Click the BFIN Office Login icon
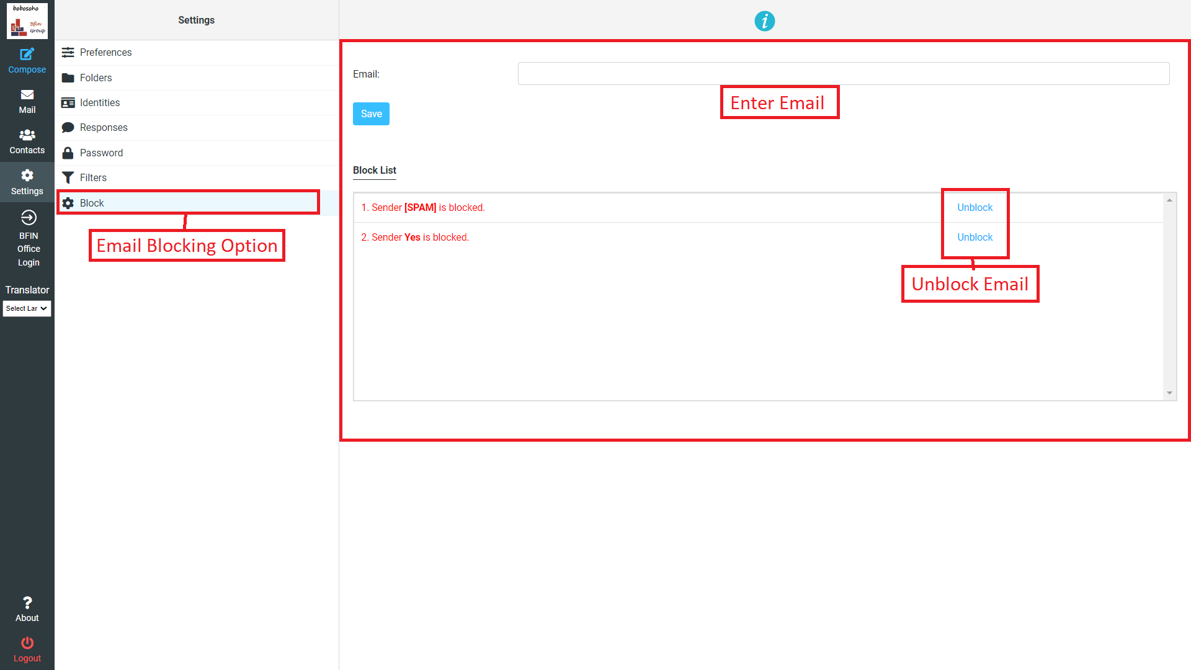Viewport: 1191px width, 670px height. 29,218
